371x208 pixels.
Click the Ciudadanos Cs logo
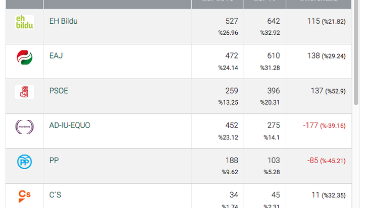point(24,196)
